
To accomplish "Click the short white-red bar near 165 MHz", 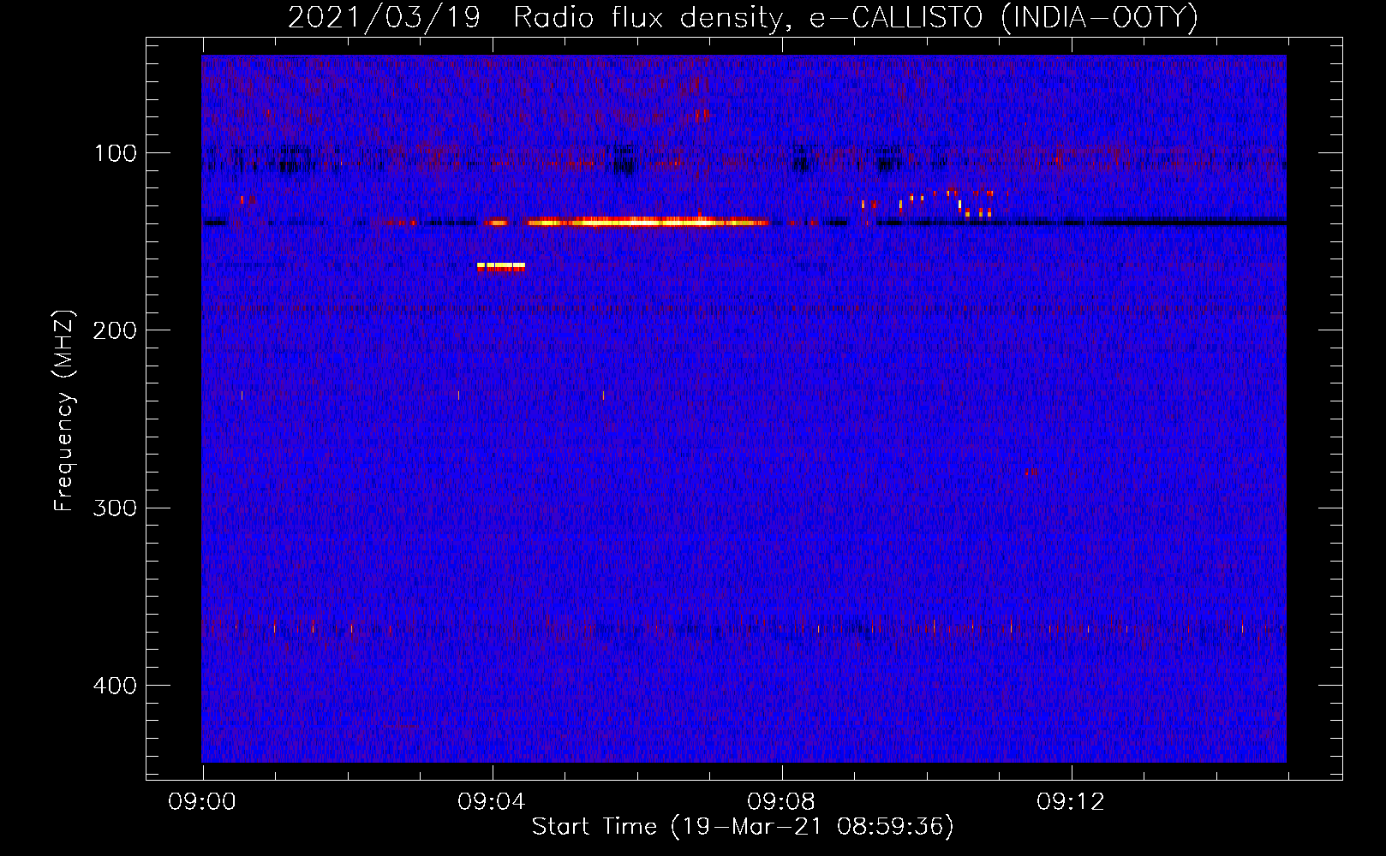I will (501, 267).
